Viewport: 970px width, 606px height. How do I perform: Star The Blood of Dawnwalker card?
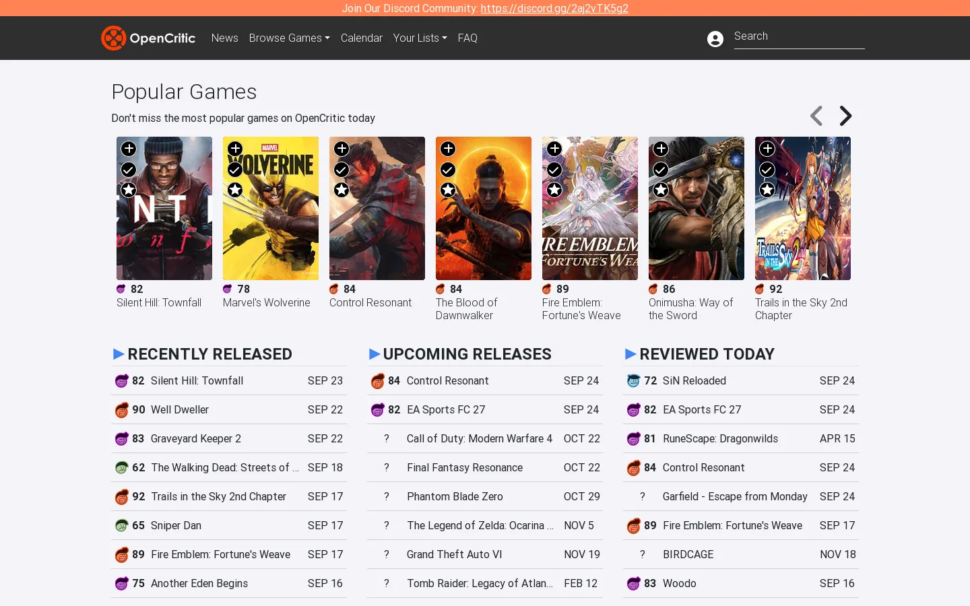[x=448, y=190]
